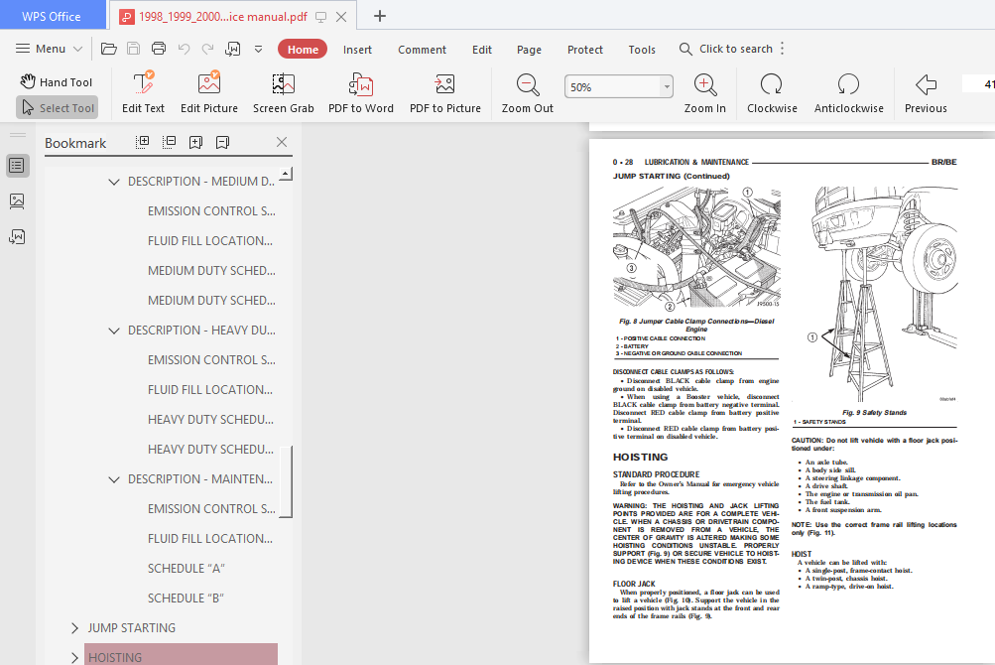Collapse DESCRIPTION - HEAVY DU... bookmark

114,331
